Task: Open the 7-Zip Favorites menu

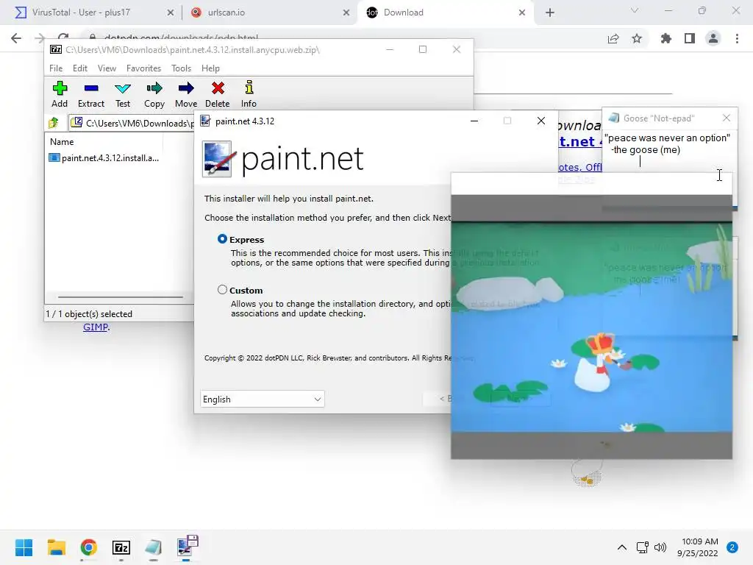Action: pyautogui.click(x=143, y=68)
